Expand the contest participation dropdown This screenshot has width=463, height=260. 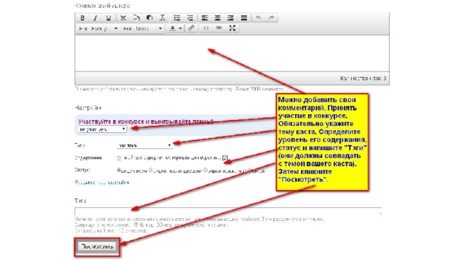tap(103, 129)
